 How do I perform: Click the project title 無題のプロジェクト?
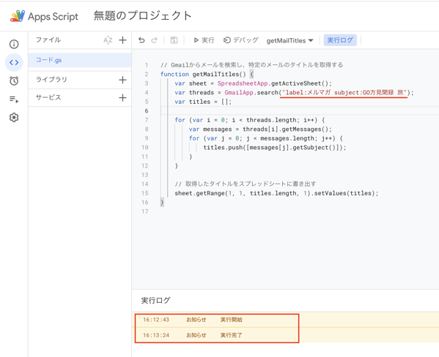pos(143,15)
